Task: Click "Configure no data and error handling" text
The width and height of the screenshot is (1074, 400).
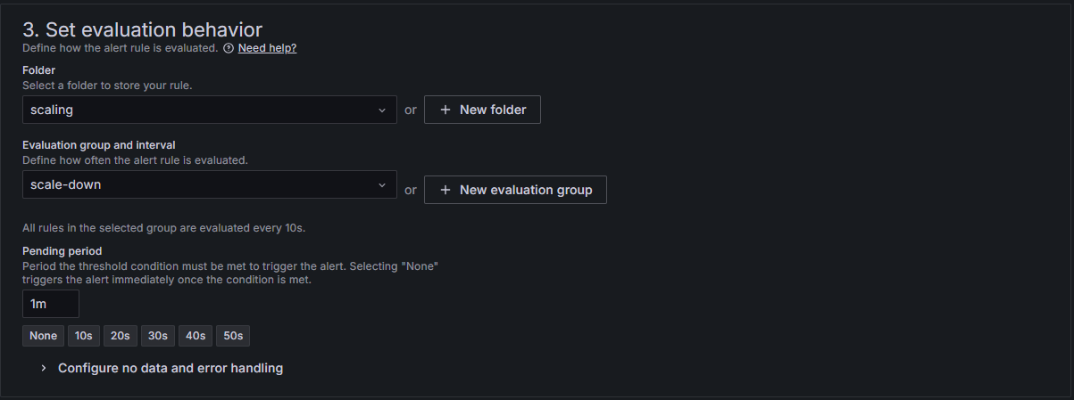Action: pos(171,368)
